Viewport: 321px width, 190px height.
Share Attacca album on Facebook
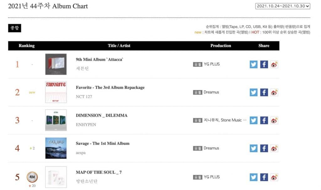coord(264,64)
